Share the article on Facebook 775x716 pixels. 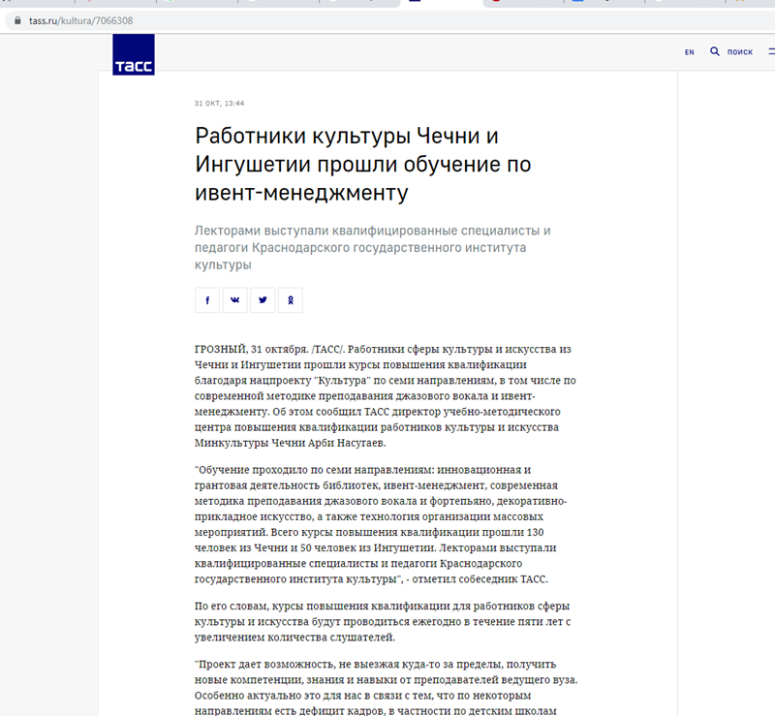pos(207,300)
